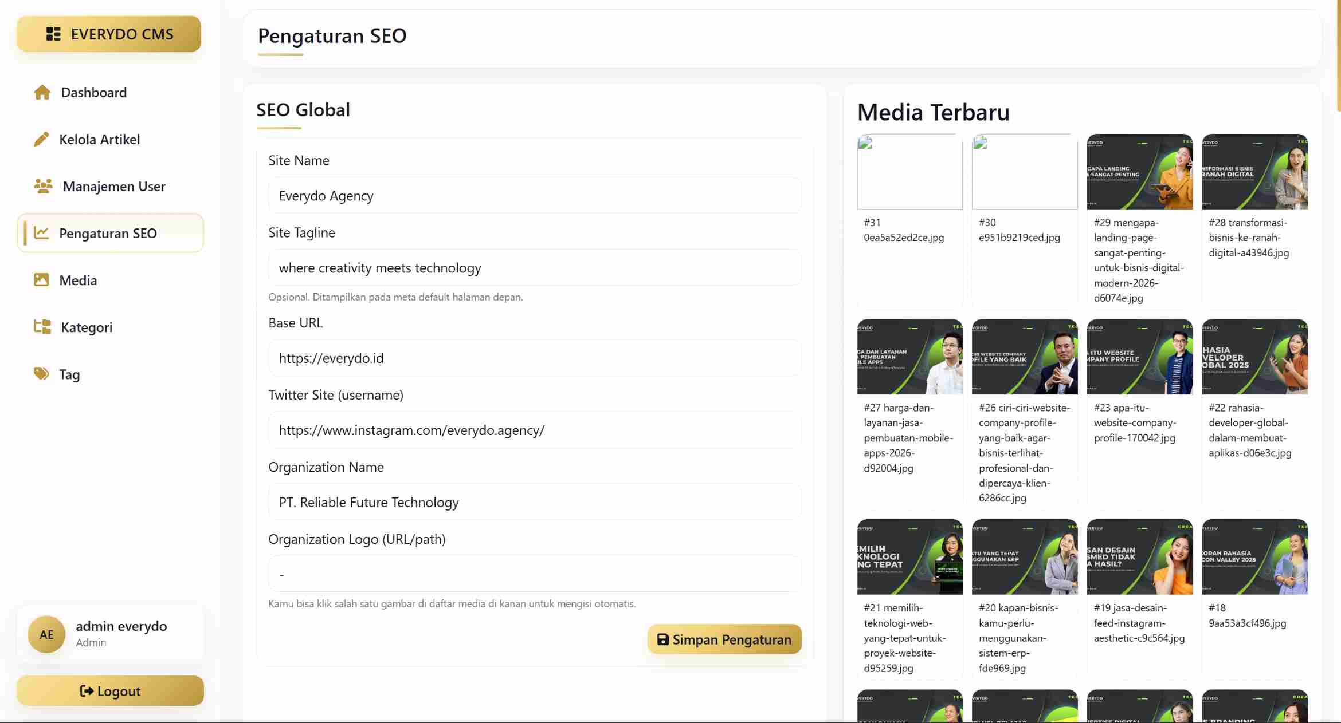Focus the Site Name field
This screenshot has height=723, width=1341.
tap(535, 196)
